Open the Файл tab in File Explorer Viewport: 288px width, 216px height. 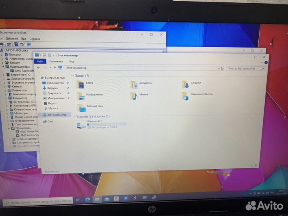pyautogui.click(x=40, y=61)
